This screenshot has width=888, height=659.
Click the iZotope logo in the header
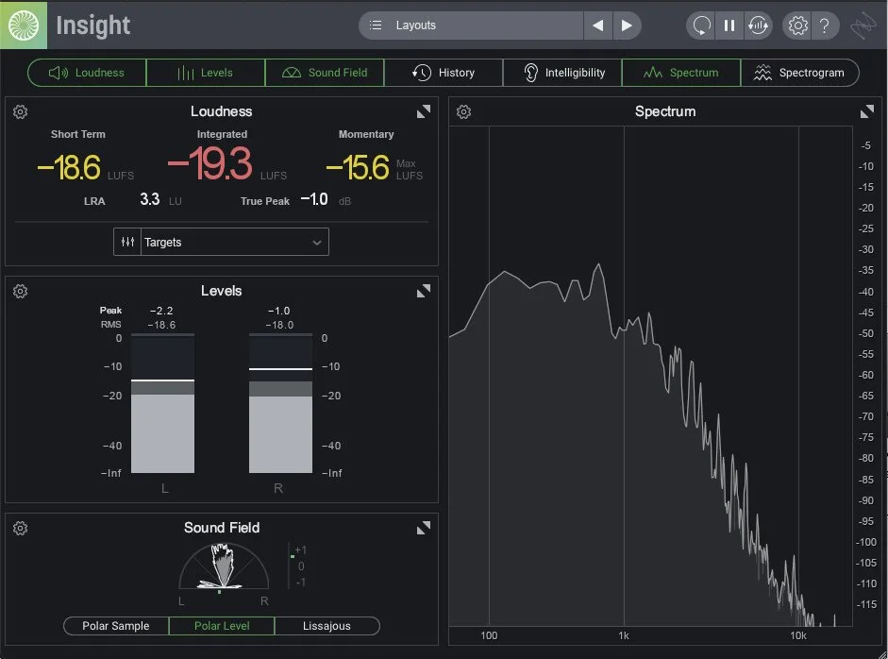point(863,25)
